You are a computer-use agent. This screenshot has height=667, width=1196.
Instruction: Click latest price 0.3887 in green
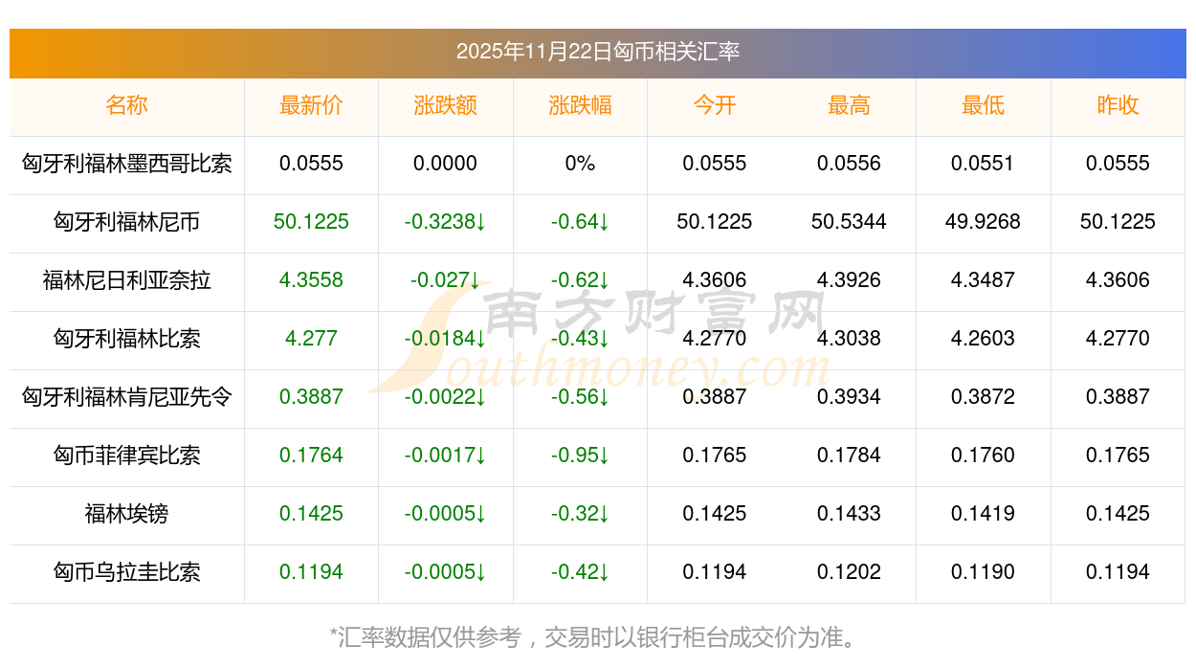click(x=311, y=397)
